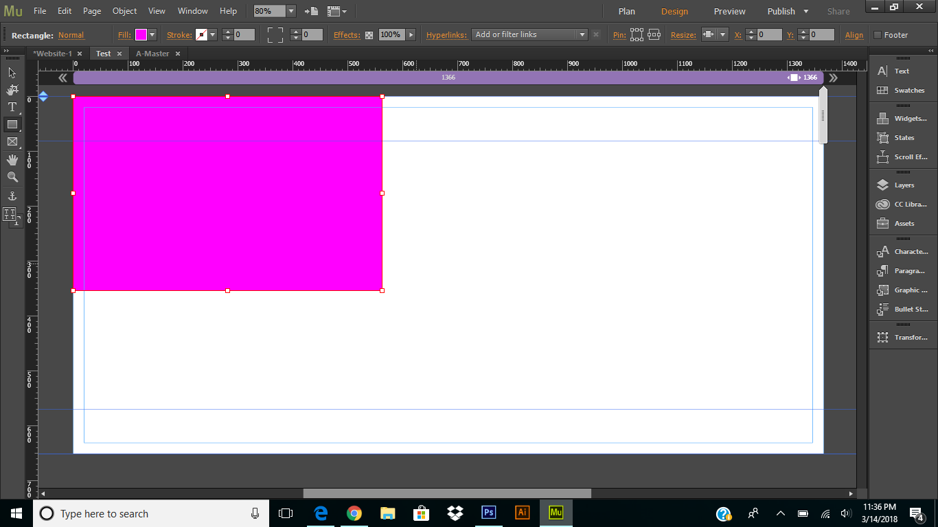Click the Stroke weight input field
Image resolution: width=938 pixels, height=527 pixels.
pyautogui.click(x=244, y=34)
